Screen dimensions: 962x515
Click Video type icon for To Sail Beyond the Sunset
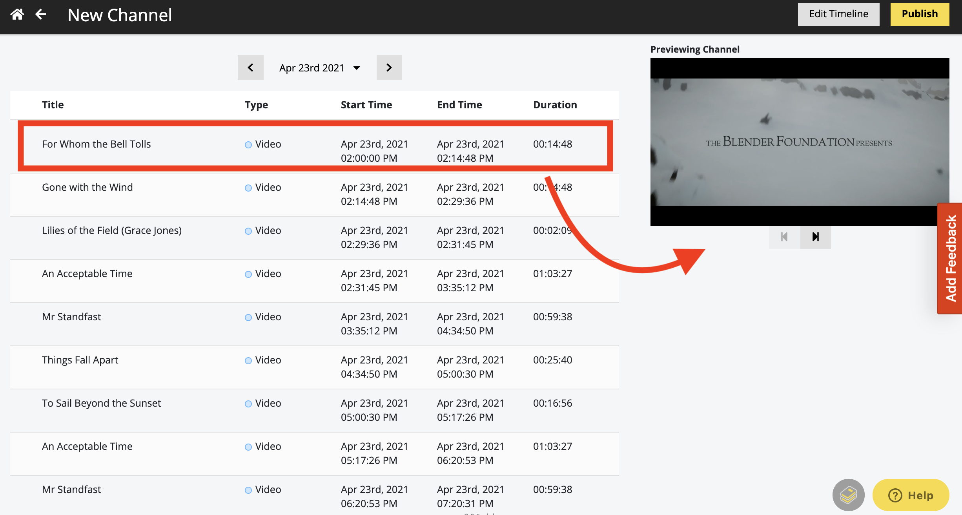(x=248, y=404)
